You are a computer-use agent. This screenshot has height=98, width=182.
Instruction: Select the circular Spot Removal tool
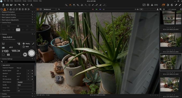click(89, 5)
